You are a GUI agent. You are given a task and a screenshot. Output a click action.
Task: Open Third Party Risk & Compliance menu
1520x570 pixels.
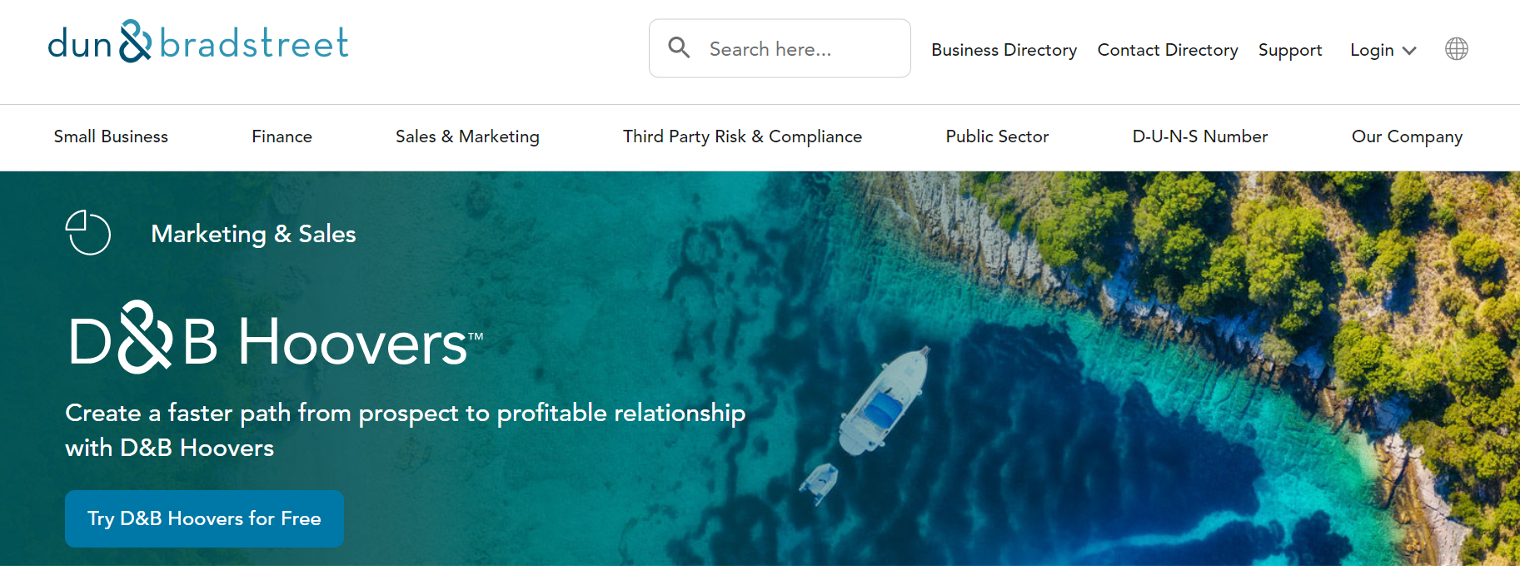742,136
